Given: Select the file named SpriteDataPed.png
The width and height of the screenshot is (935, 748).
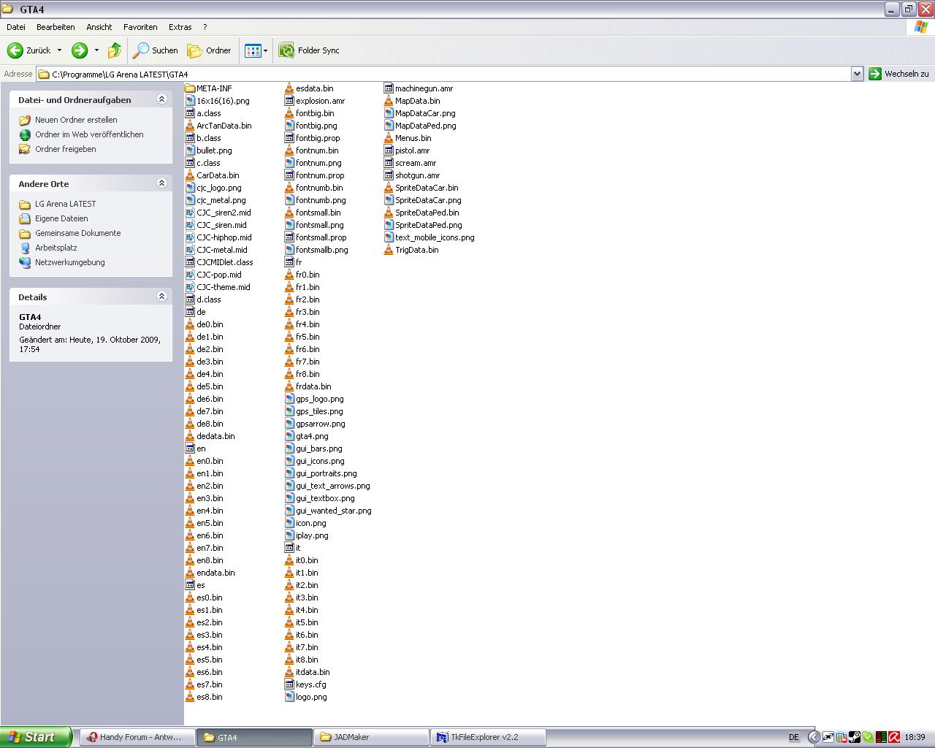Looking at the screenshot, I should tap(429, 225).
